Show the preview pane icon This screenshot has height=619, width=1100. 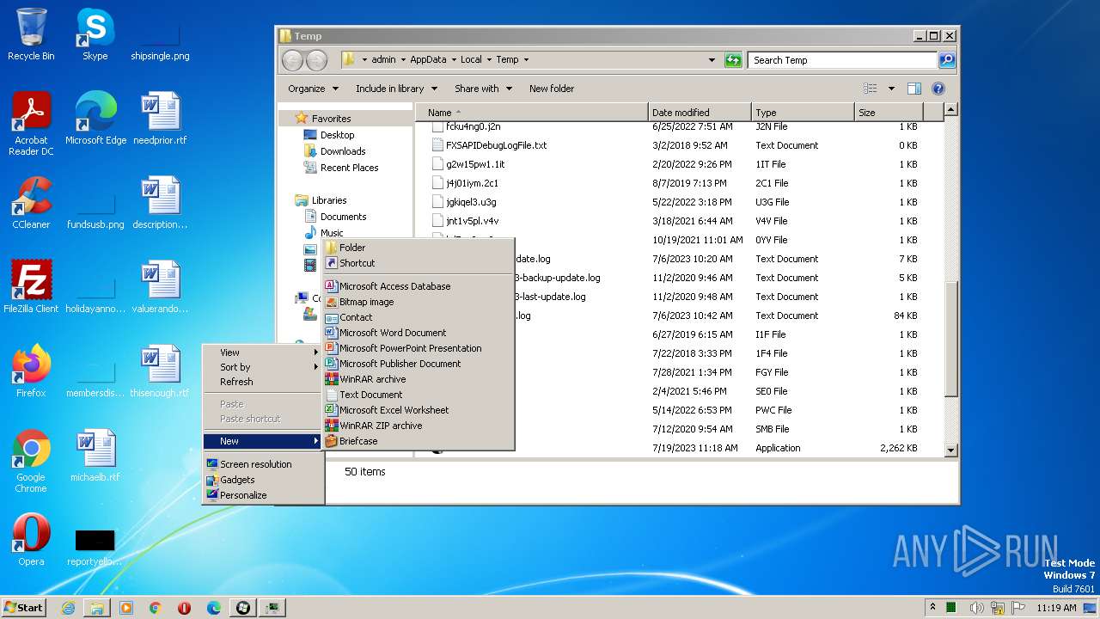(914, 89)
